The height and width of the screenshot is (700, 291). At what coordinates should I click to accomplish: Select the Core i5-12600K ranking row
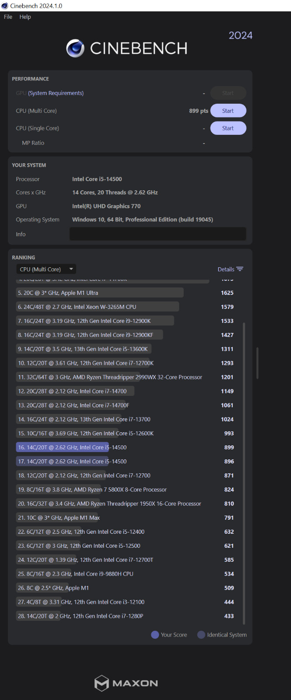tap(126, 433)
